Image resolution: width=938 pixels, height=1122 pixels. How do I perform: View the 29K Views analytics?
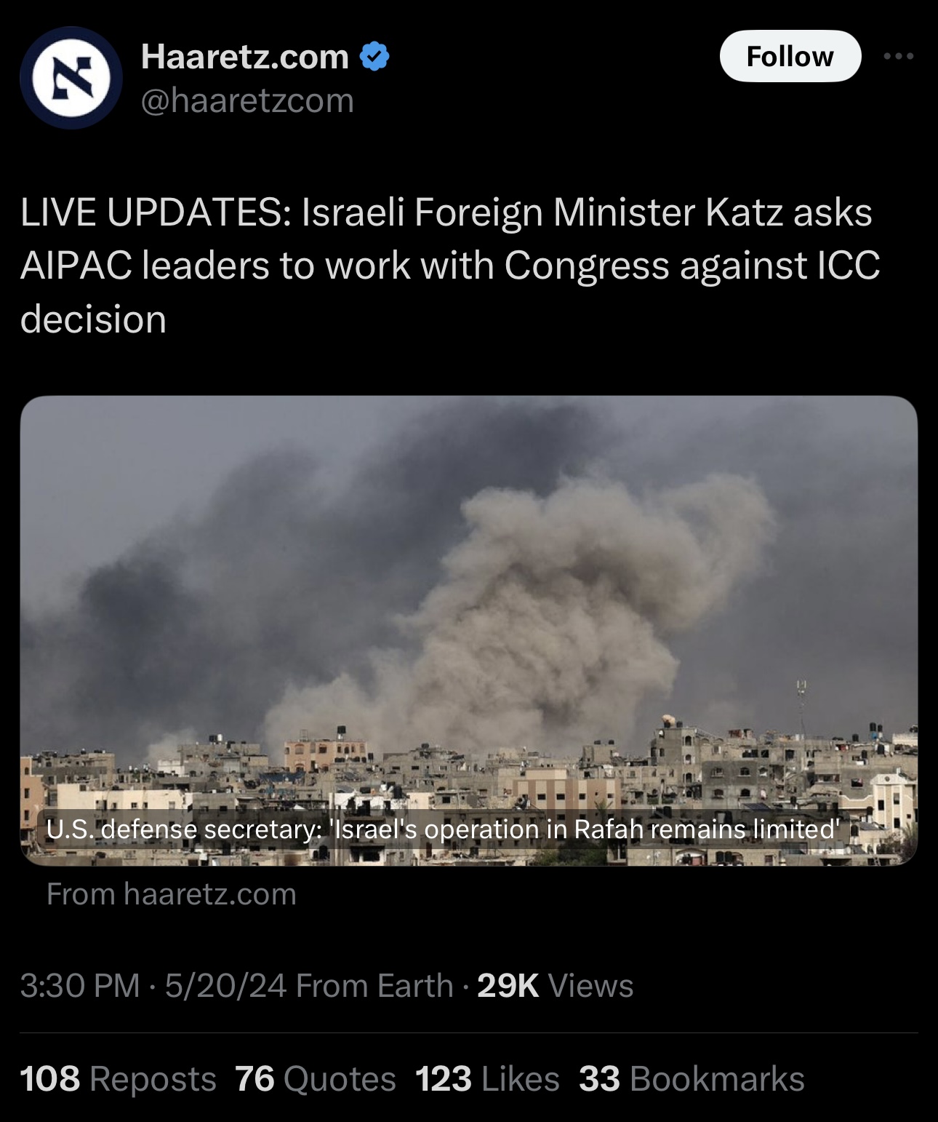(556, 986)
